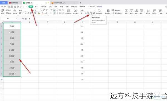Click the Redo arrow icon
Screen dimensions: 167x101
click(23, 7)
